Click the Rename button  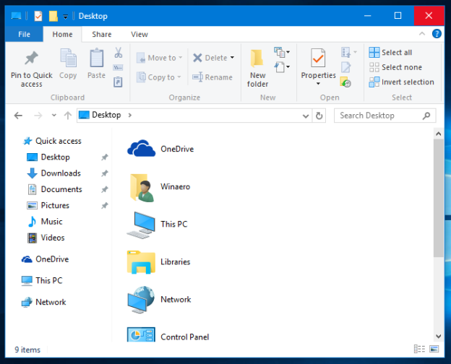(x=212, y=77)
